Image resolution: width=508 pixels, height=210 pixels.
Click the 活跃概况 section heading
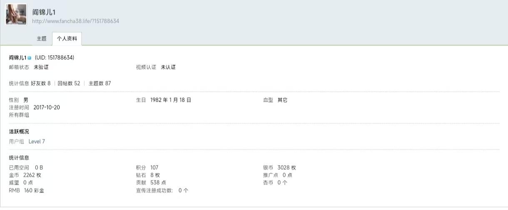click(x=19, y=132)
